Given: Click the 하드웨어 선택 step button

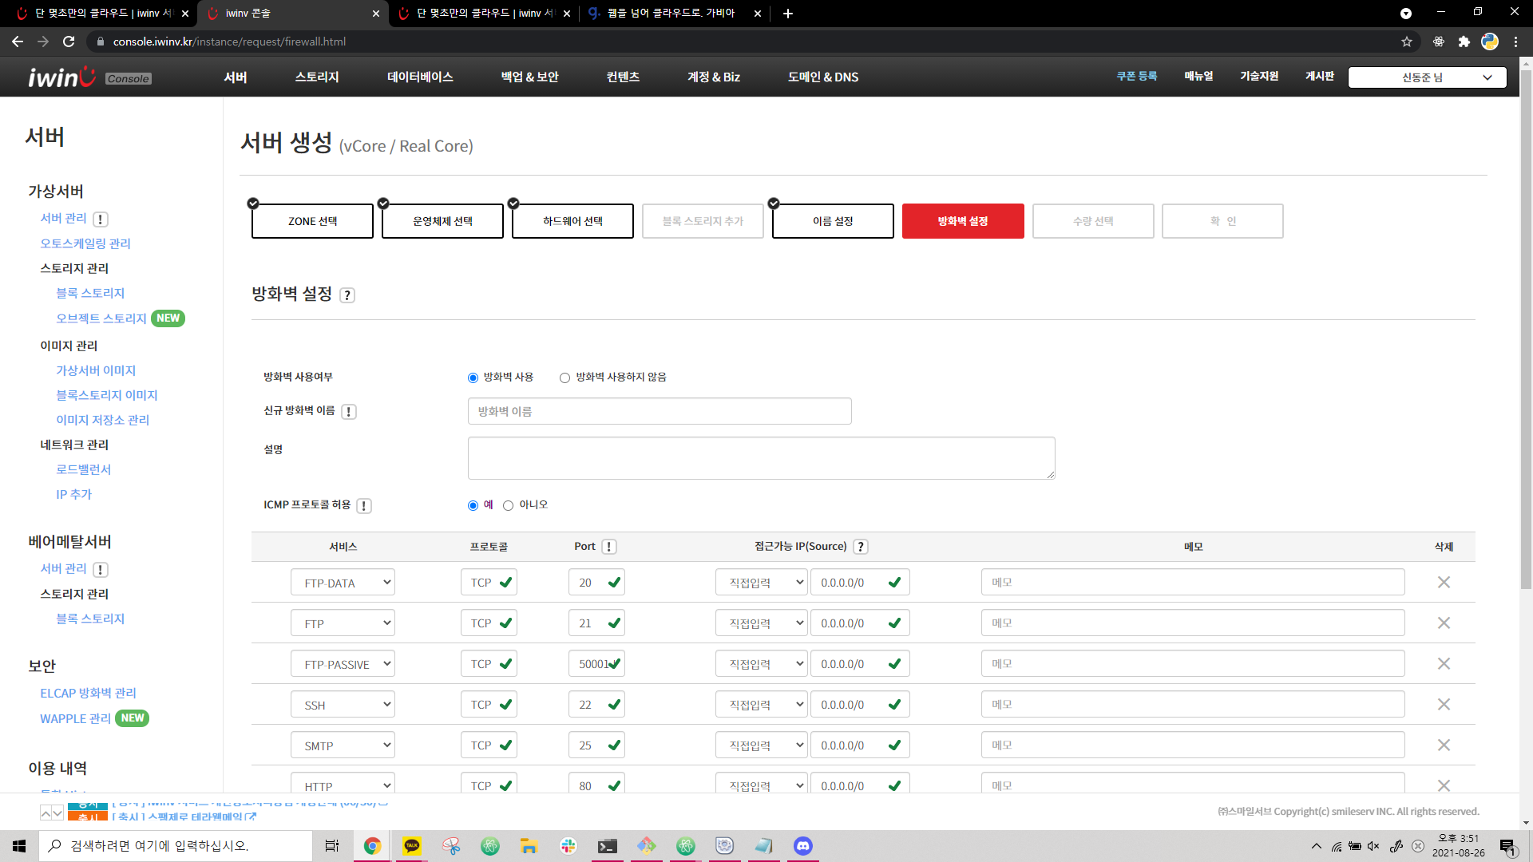Looking at the screenshot, I should pos(572,221).
